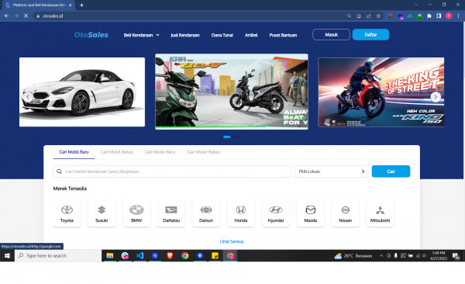Switch to Cari Mobil Bekas tab
The height and width of the screenshot is (284, 465).
click(116, 152)
